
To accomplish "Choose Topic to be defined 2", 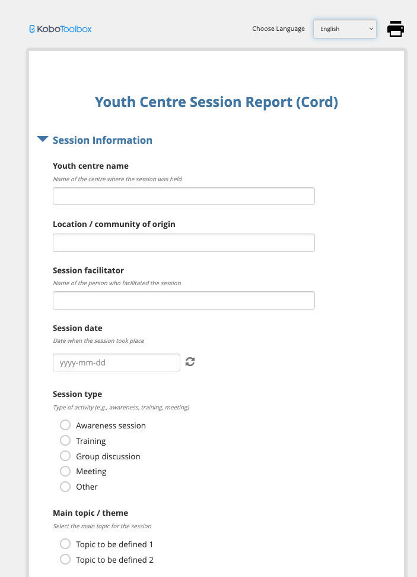I will point(65,560).
